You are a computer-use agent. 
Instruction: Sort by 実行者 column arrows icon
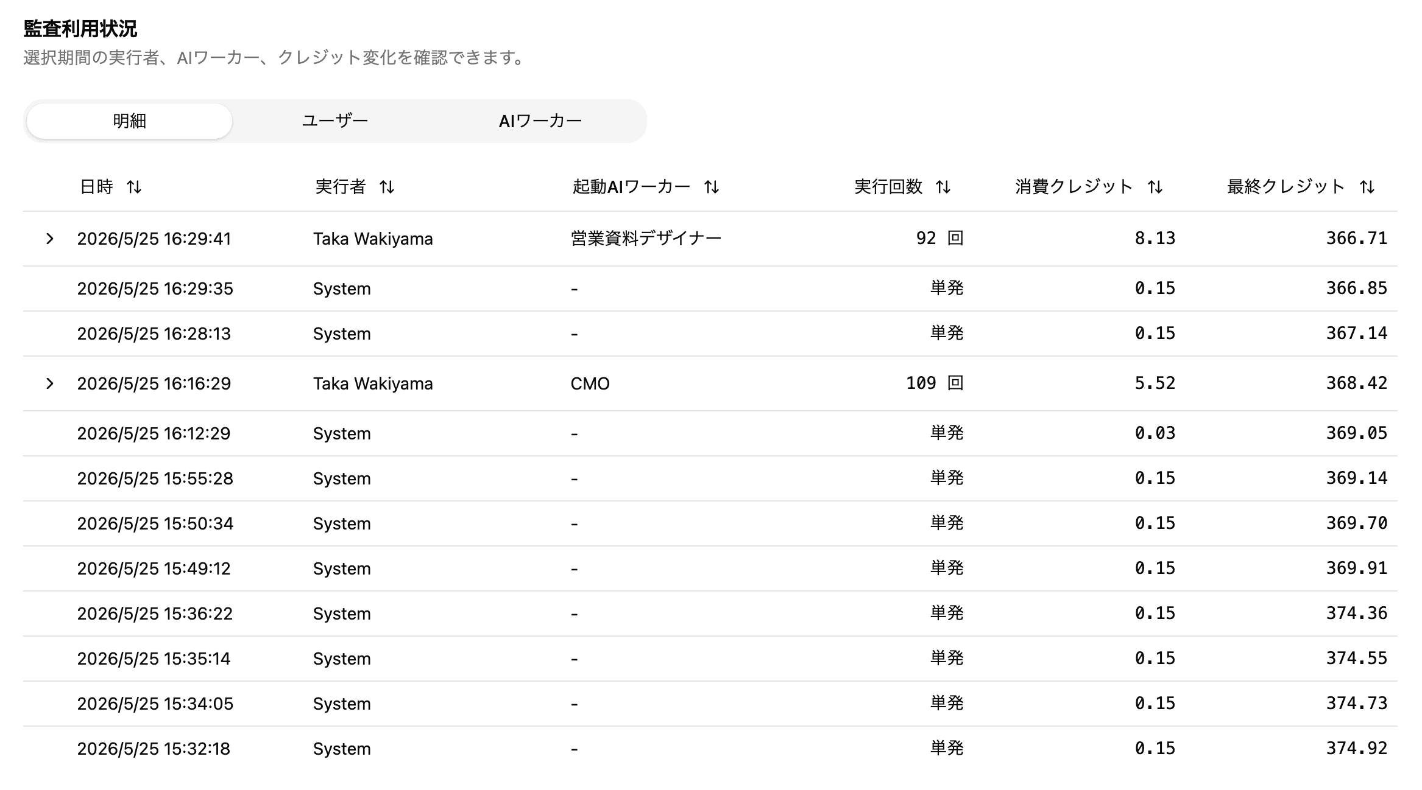(x=387, y=187)
